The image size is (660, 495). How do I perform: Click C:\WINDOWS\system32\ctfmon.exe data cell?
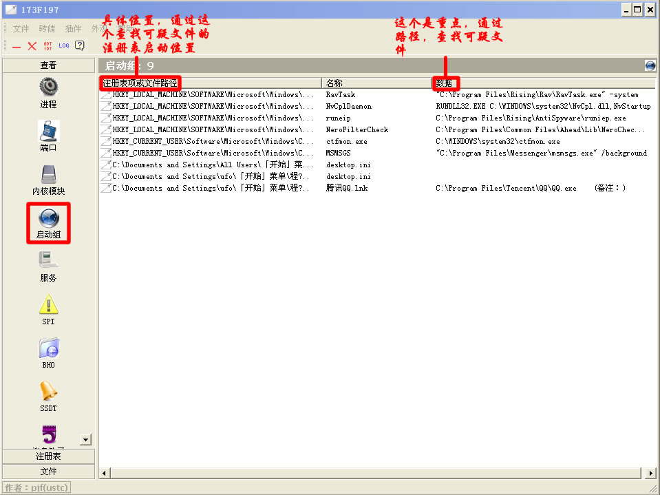(x=498, y=141)
